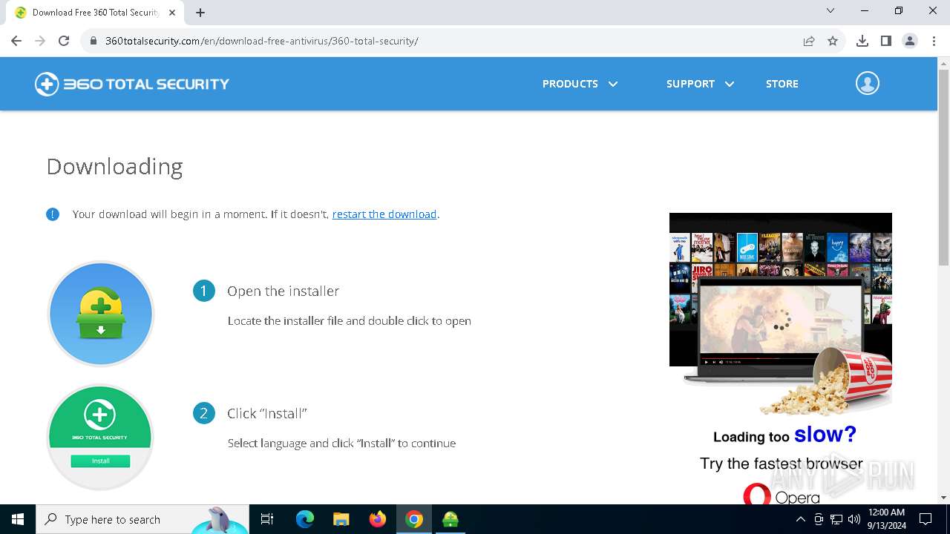
Task: Click the blue info exclamation icon
Action: (x=53, y=214)
